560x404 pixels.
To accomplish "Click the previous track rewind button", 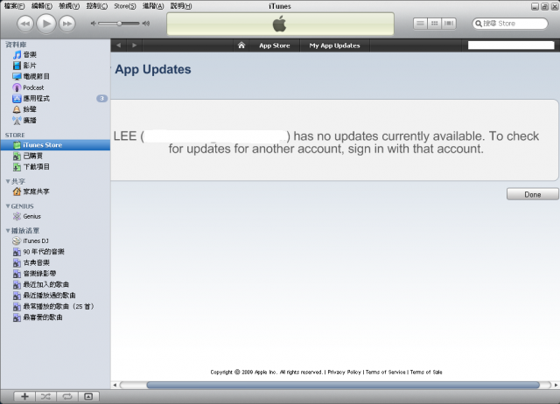I will click(25, 24).
